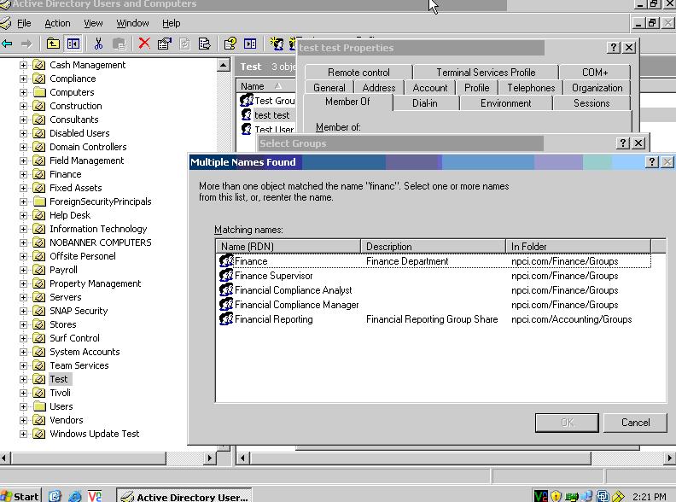Click the Start button

(20, 496)
